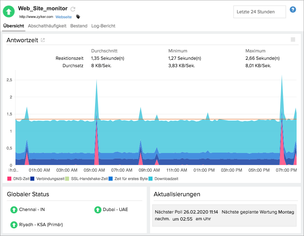Screen dimensions: 304x236
Task: Click the Web_Site_monitor title
Action: [43, 8]
